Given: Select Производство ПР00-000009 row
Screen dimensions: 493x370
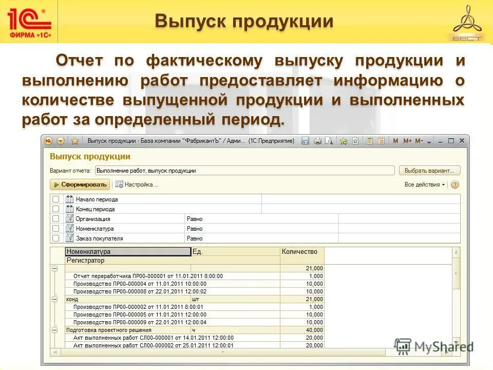Looking at the screenshot, I should point(194,322).
